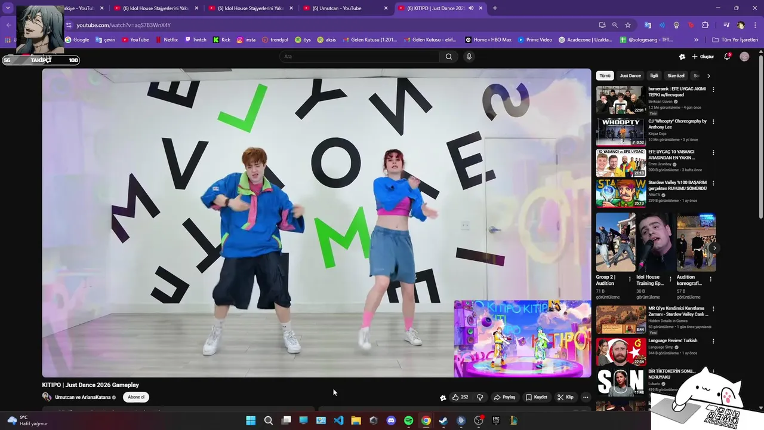This screenshot has height=430, width=764.
Task: Open the YouTube account avatar menu
Action: pos(744,57)
